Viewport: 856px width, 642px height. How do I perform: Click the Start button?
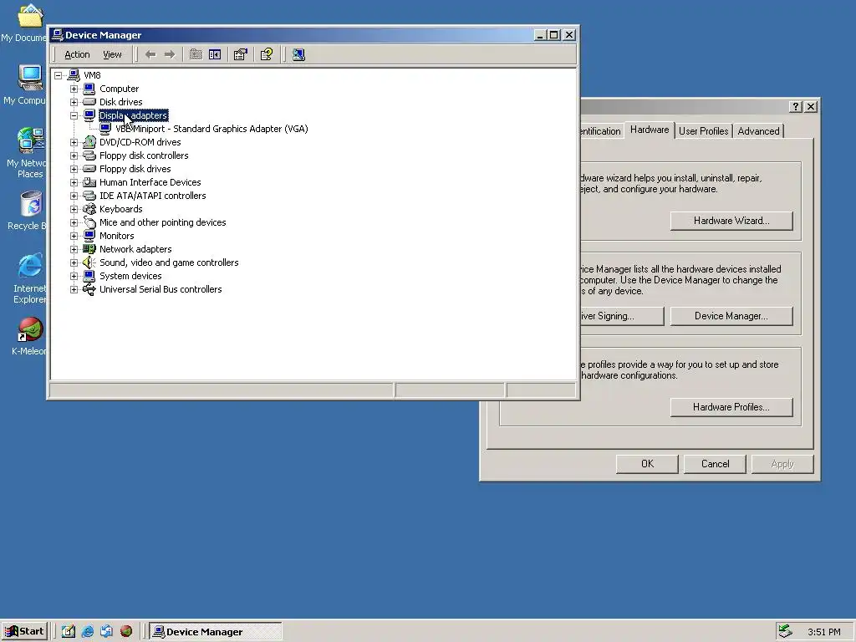tap(25, 632)
